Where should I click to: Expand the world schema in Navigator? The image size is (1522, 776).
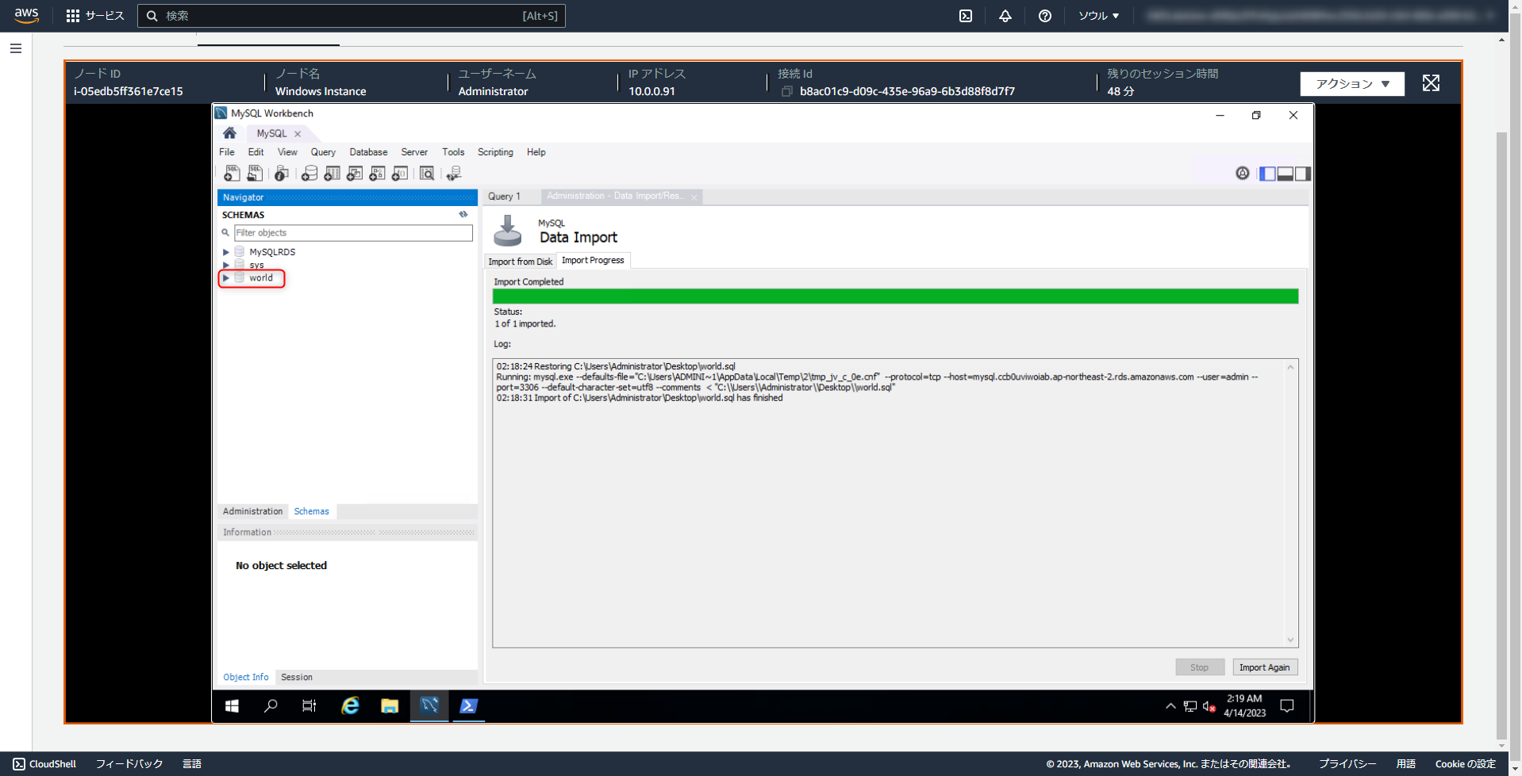[x=225, y=278]
